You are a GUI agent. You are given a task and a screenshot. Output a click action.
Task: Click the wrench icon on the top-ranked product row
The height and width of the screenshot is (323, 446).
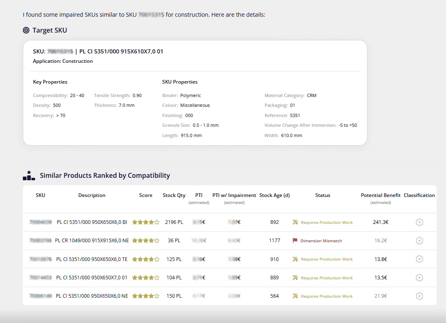point(295,222)
